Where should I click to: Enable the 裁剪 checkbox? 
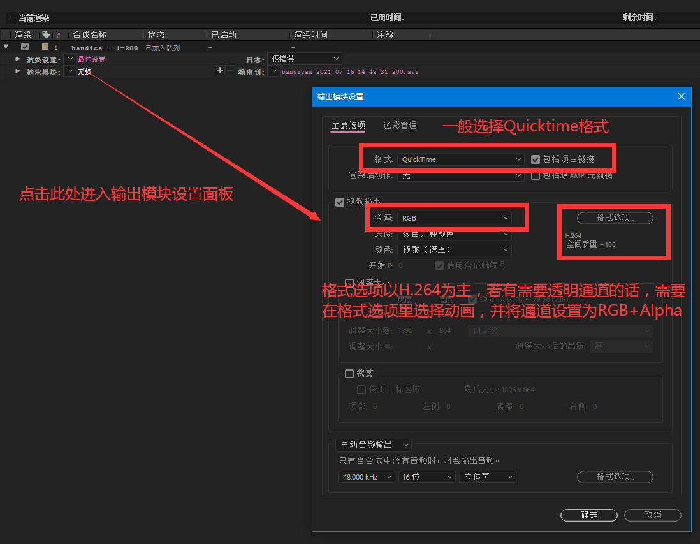(349, 373)
